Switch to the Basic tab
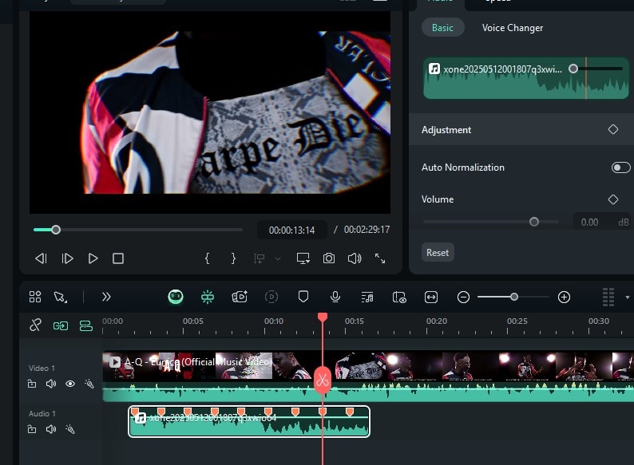 click(x=442, y=28)
